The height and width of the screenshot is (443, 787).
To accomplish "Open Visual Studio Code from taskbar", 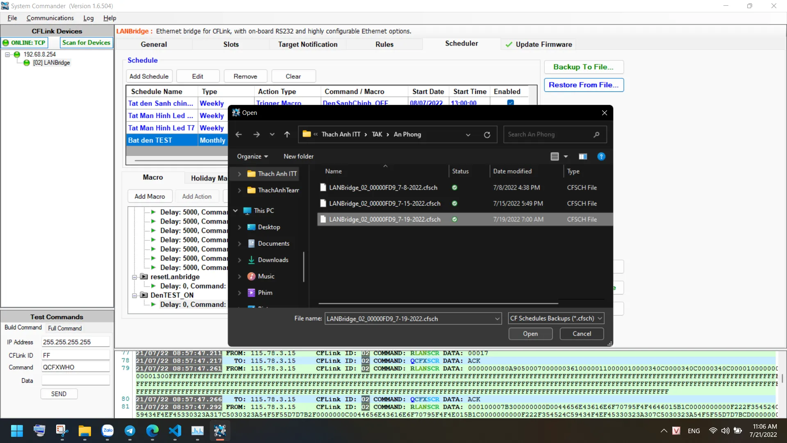I will pos(175,430).
